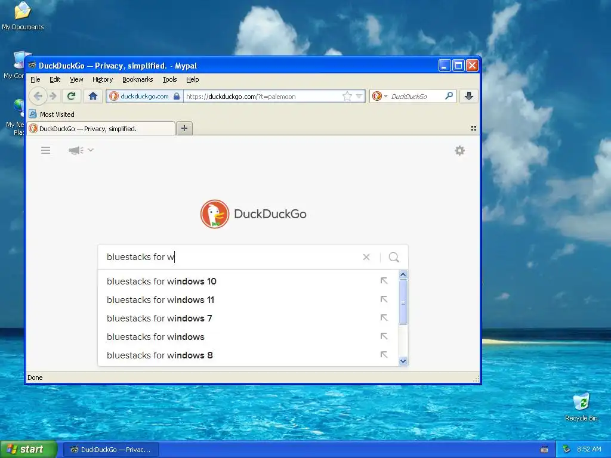Click the tray network safety icon
The width and height of the screenshot is (611, 458).
click(x=566, y=450)
